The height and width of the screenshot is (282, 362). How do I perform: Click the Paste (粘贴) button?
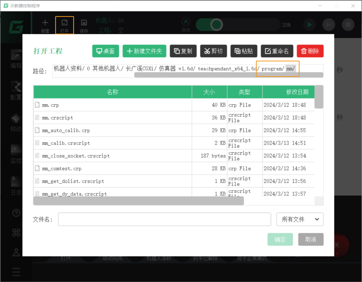tap(244, 51)
